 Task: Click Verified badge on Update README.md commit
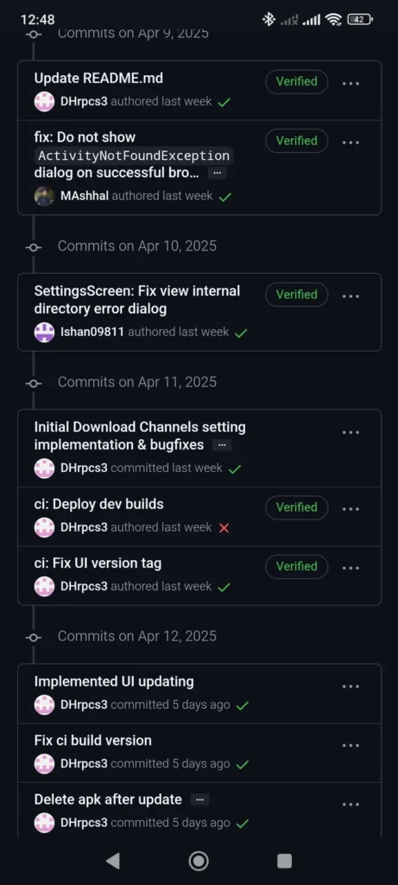click(x=296, y=82)
